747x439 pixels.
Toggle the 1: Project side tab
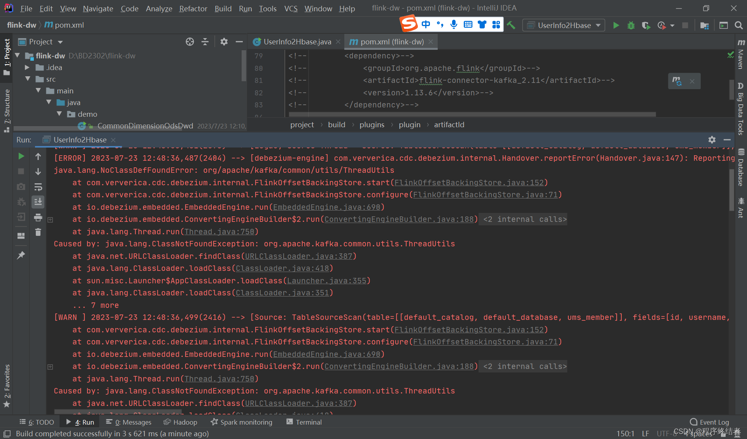click(x=7, y=58)
